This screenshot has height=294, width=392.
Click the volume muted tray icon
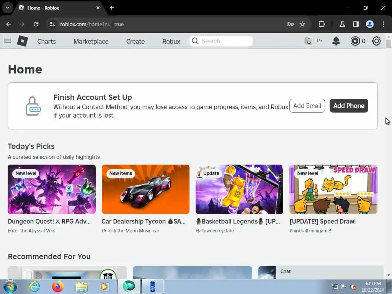point(353,287)
